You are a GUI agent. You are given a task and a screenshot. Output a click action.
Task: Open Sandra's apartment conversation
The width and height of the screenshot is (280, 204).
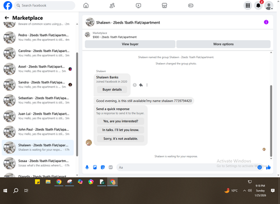click(x=38, y=84)
